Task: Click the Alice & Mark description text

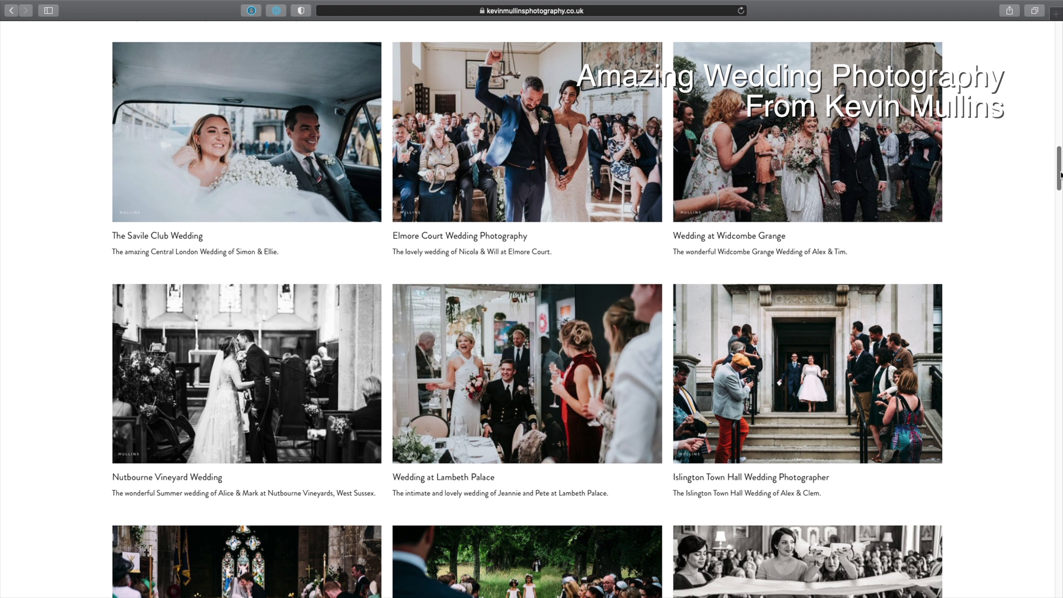Action: tap(243, 493)
